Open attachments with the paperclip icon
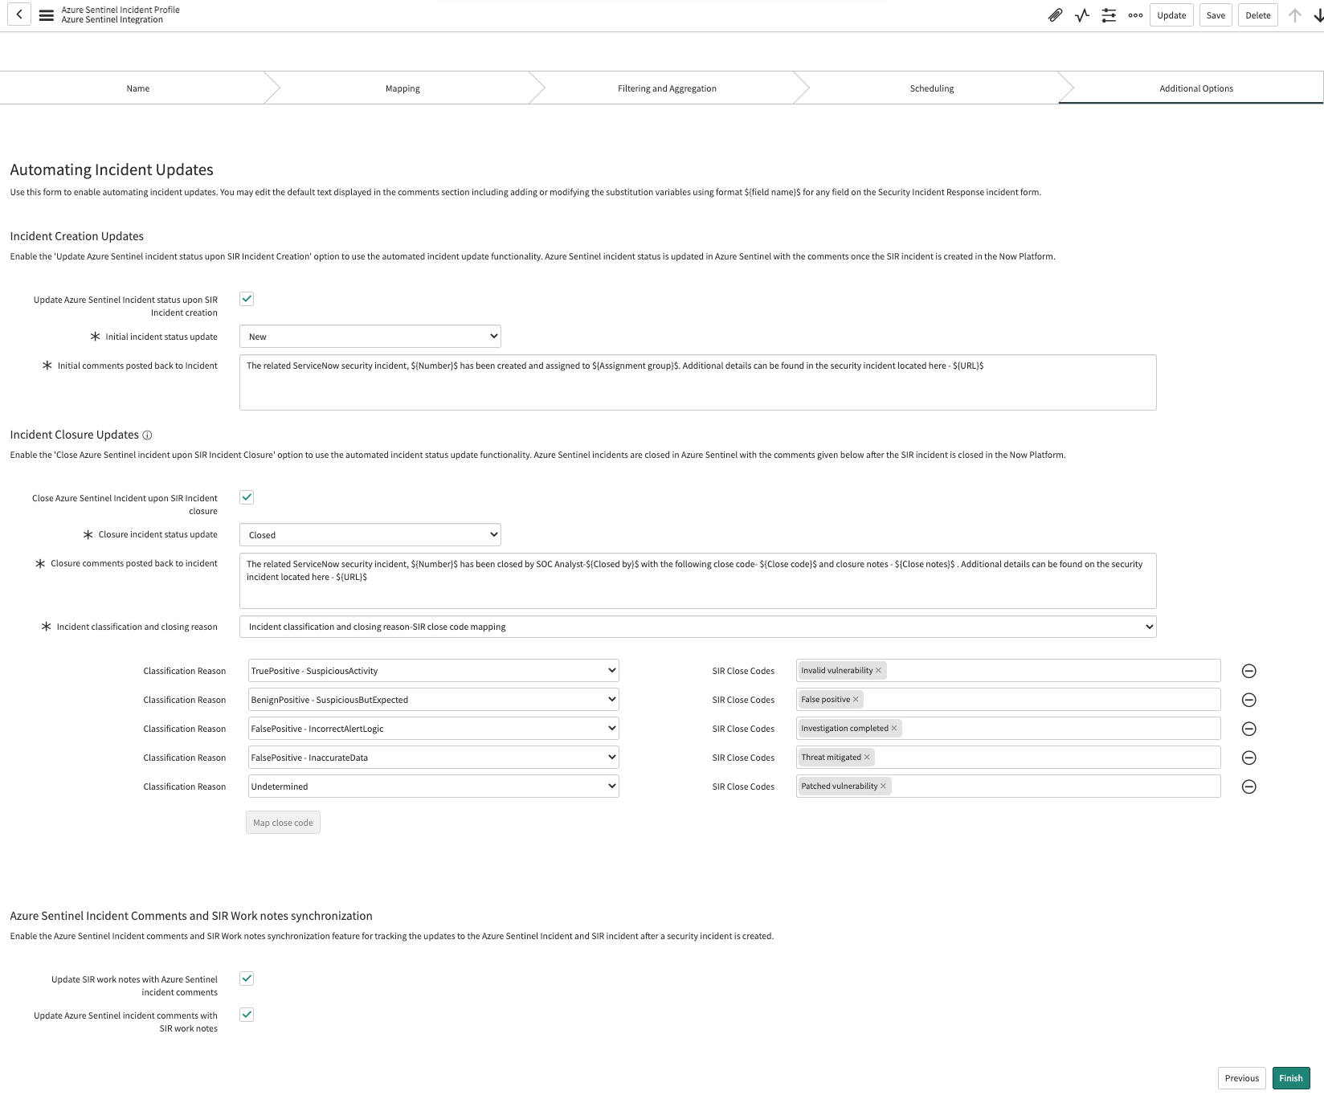This screenshot has width=1324, height=1095. point(1055,15)
